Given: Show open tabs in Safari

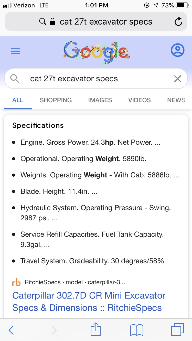Looking at the screenshot, I should click(177, 330).
